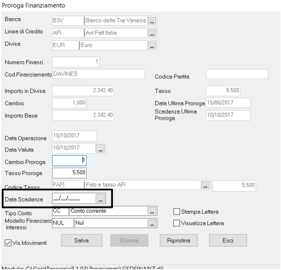Click the Data Valuta date field
This screenshot has height=270, width=281.
click(73, 148)
